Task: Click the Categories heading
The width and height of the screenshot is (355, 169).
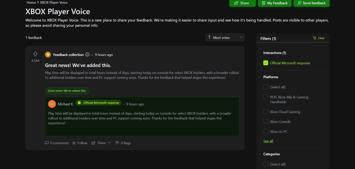Action: click(272, 154)
